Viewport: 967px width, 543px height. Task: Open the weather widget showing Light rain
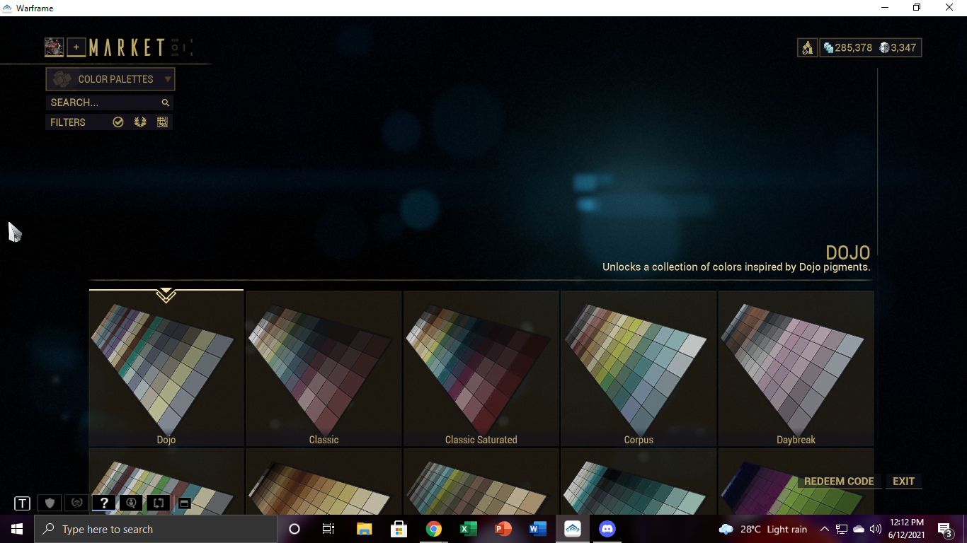tap(763, 529)
